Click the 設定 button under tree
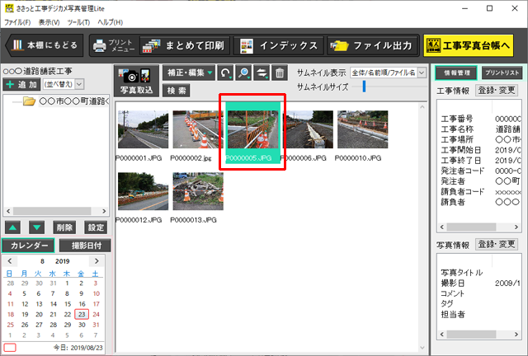Image resolution: width=528 pixels, height=356 pixels. [96, 227]
